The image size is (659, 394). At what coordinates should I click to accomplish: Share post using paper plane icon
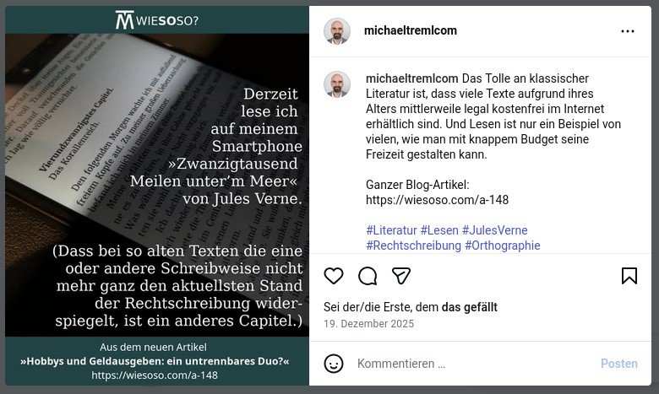point(401,276)
